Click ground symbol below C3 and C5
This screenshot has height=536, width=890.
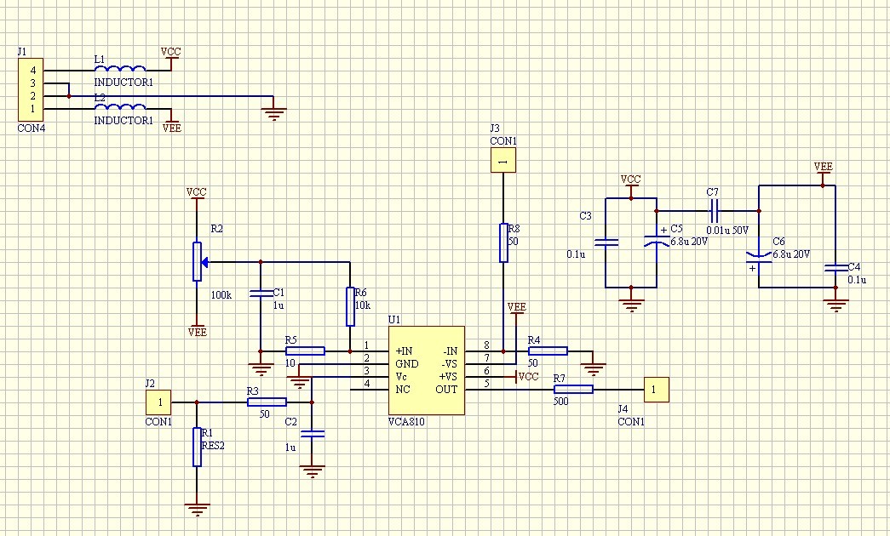click(x=631, y=305)
